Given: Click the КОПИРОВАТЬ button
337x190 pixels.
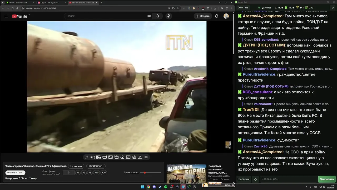Looking at the screenshot, I should 96,166.
